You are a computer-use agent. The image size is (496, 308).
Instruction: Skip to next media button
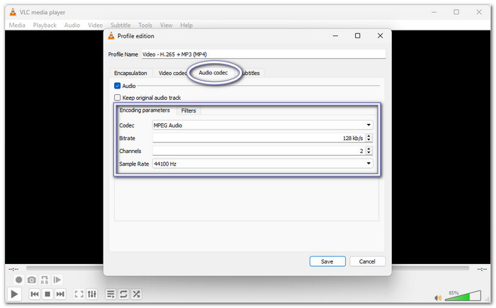[60, 294]
